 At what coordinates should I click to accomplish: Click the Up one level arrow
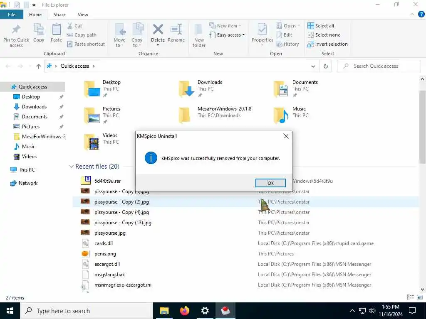tap(39, 66)
